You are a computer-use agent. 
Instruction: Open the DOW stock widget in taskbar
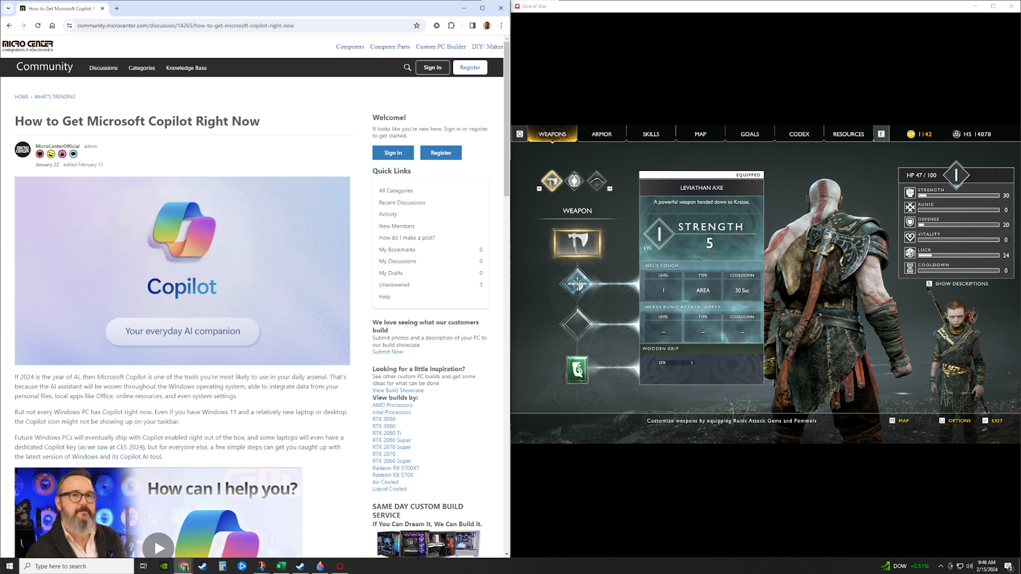(x=905, y=566)
